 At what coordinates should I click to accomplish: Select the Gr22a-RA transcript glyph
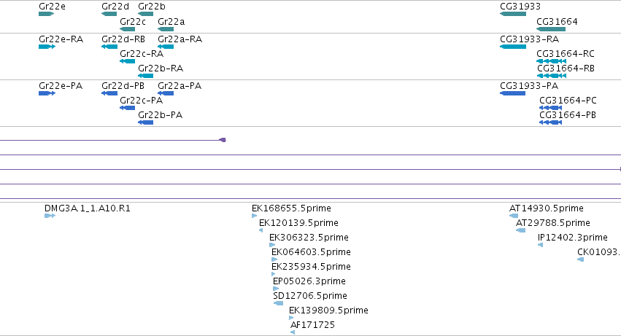166,47
